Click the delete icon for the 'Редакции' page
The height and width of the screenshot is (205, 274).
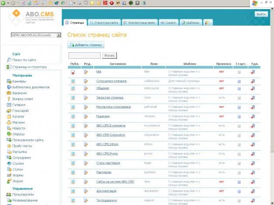point(253,117)
